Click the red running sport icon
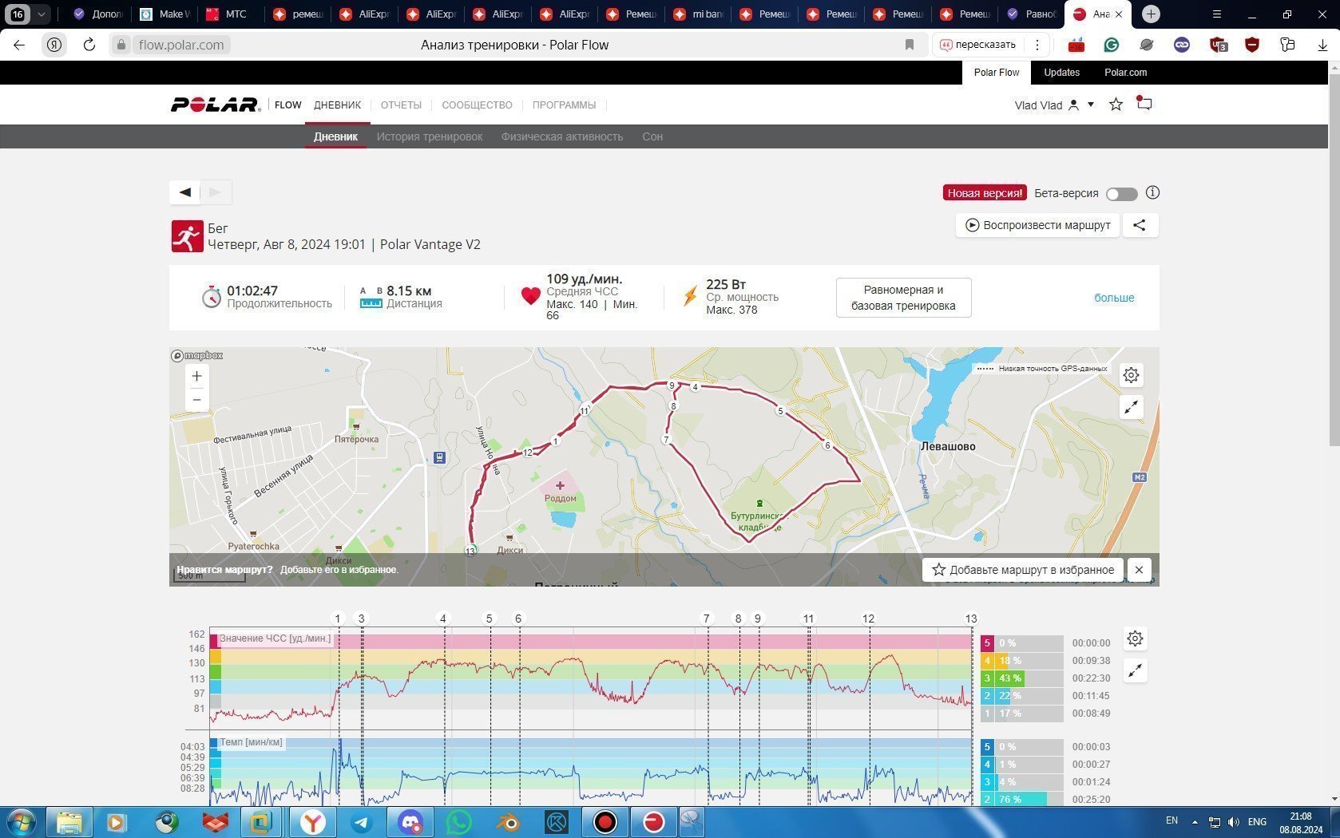Image resolution: width=1340 pixels, height=838 pixels. (187, 236)
